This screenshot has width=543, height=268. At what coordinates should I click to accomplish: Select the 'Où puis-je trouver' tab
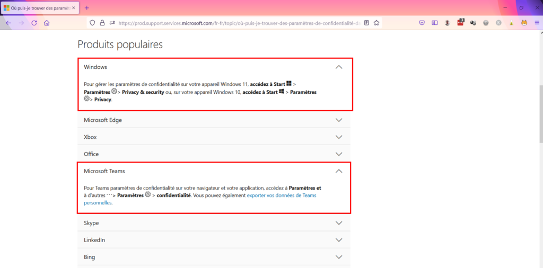[x=40, y=7]
